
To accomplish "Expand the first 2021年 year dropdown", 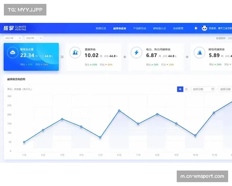I will (x=13, y=38).
